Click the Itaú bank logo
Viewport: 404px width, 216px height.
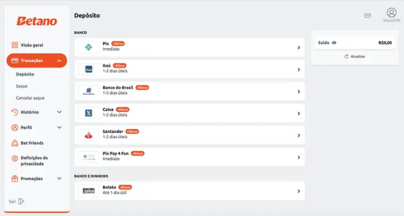89,69
